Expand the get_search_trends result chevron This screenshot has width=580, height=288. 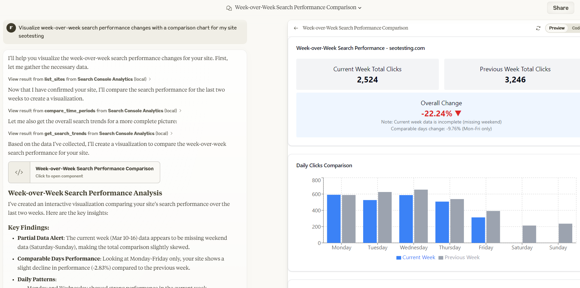pos(171,133)
